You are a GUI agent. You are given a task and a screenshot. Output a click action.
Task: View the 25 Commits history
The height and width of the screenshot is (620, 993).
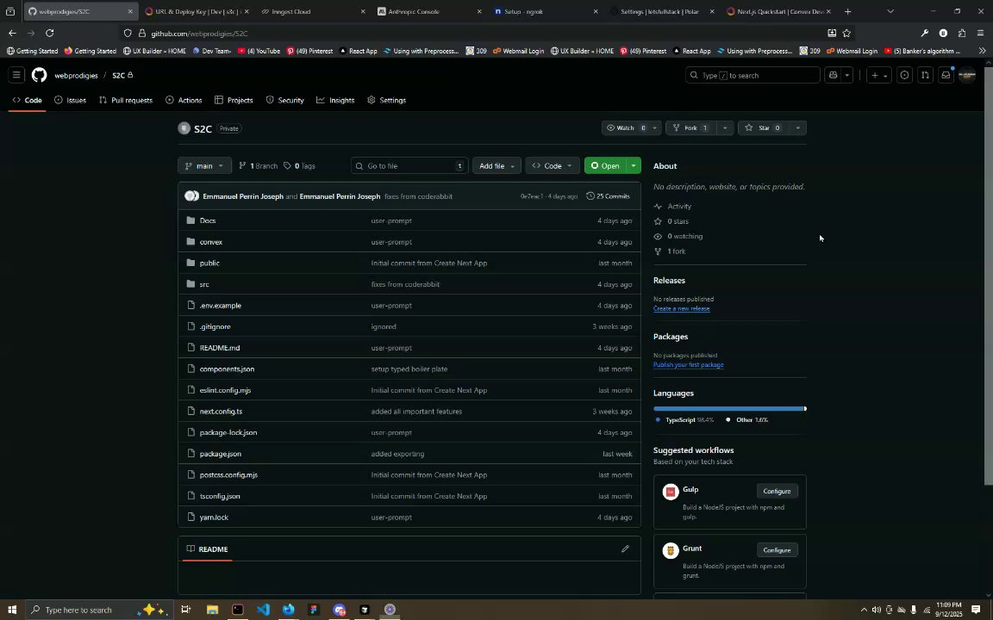tap(608, 196)
